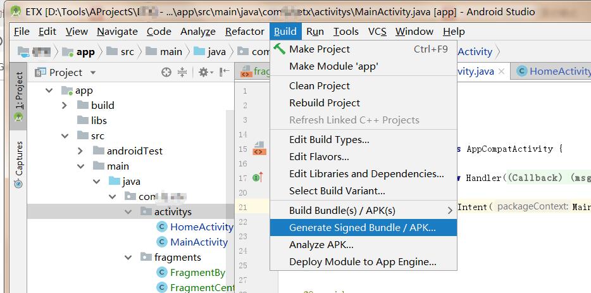Collapse the activitys package
591x293 pixels.
click(130, 211)
